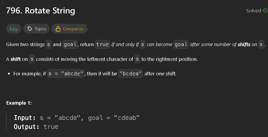Image resolution: width=268 pixels, height=137 pixels.
Task: Click the bold "Input:" label in Example 1
Action: (25, 118)
